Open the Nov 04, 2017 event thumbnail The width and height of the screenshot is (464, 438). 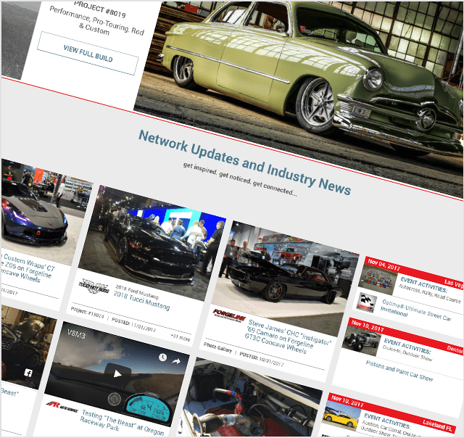[378, 280]
